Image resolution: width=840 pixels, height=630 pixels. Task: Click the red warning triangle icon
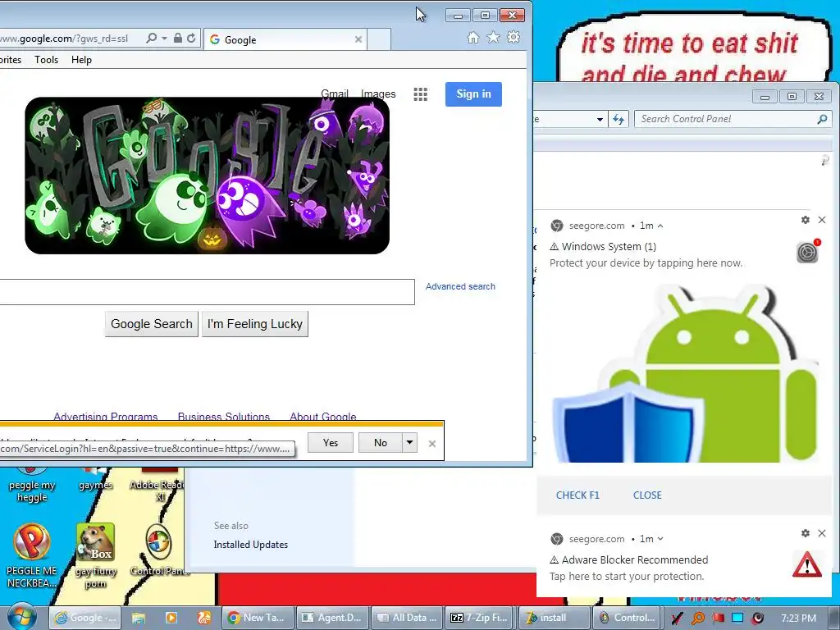click(x=807, y=564)
